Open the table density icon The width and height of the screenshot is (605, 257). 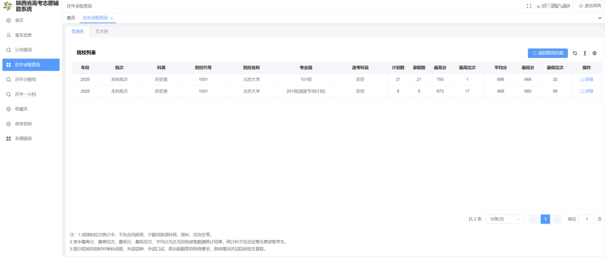click(585, 54)
